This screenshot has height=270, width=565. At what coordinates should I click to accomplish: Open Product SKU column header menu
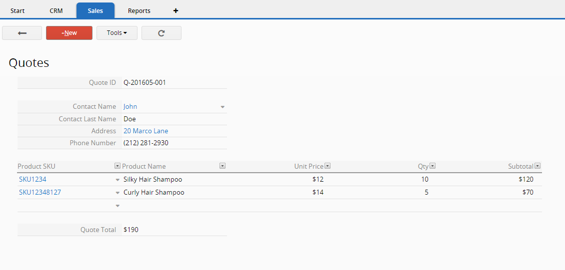point(117,166)
